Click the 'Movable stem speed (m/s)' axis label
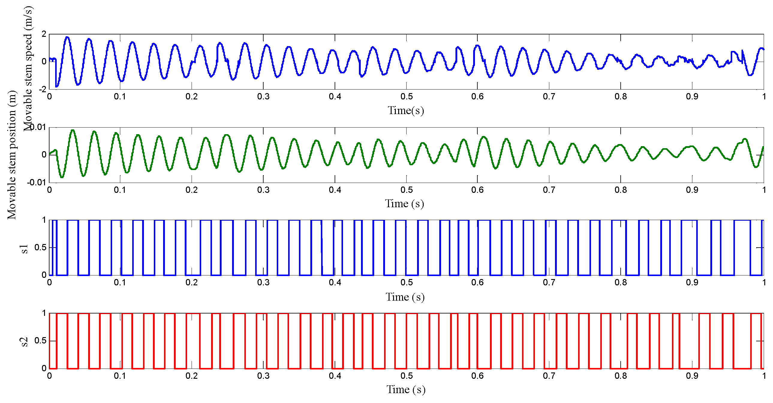Image resolution: width=773 pixels, height=403 pixels. (28, 69)
